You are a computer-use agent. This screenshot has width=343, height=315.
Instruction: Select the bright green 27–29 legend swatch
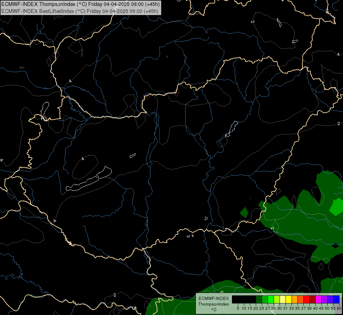(x=271, y=299)
